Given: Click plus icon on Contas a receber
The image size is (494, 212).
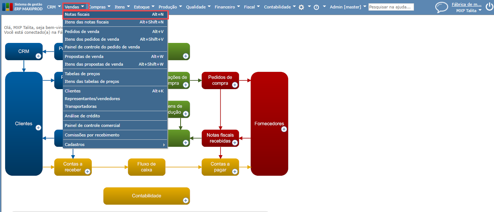Looking at the screenshot, I should (x=87, y=171).
